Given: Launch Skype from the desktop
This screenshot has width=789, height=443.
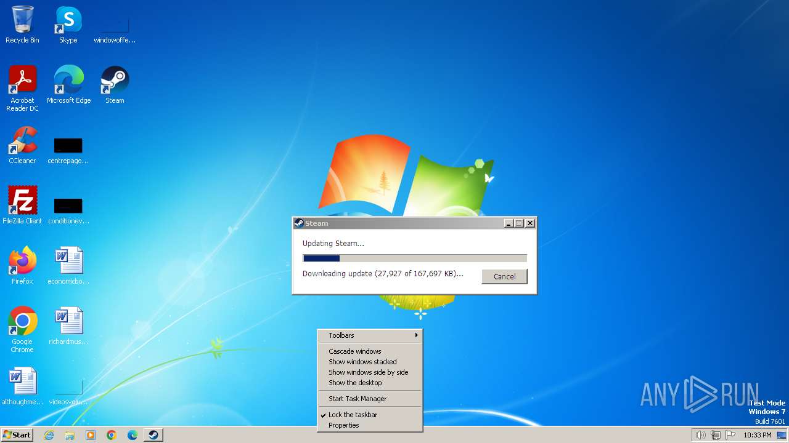Looking at the screenshot, I should 68,25.
